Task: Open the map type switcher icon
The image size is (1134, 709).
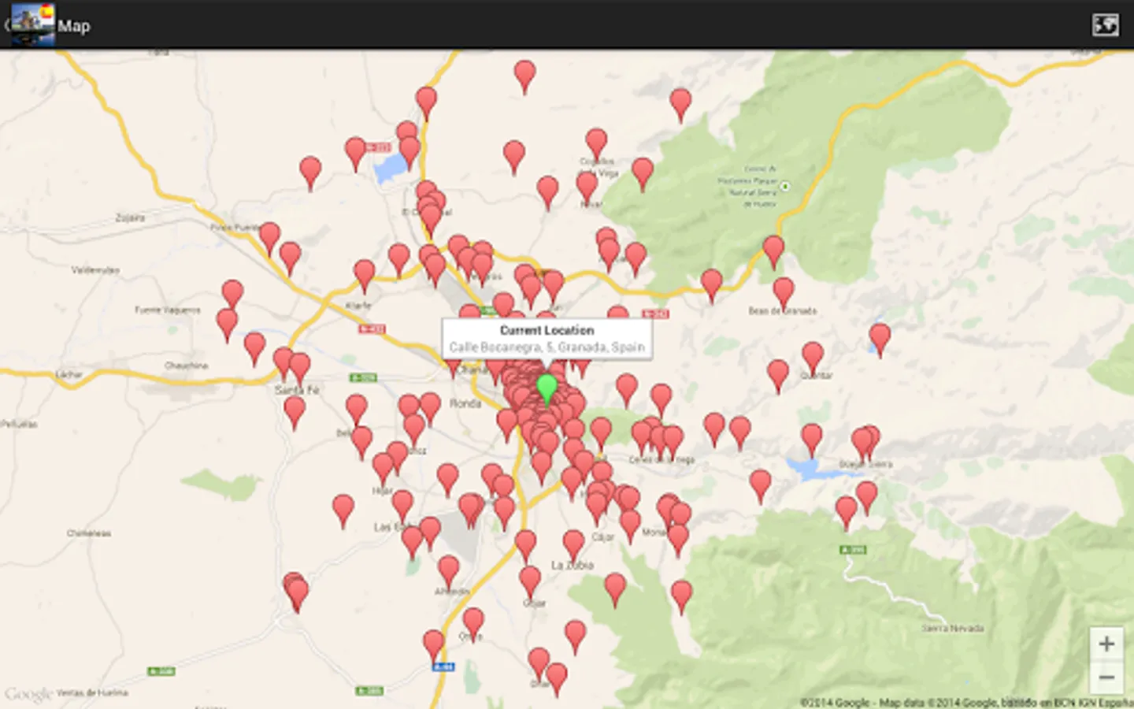Action: (1106, 24)
